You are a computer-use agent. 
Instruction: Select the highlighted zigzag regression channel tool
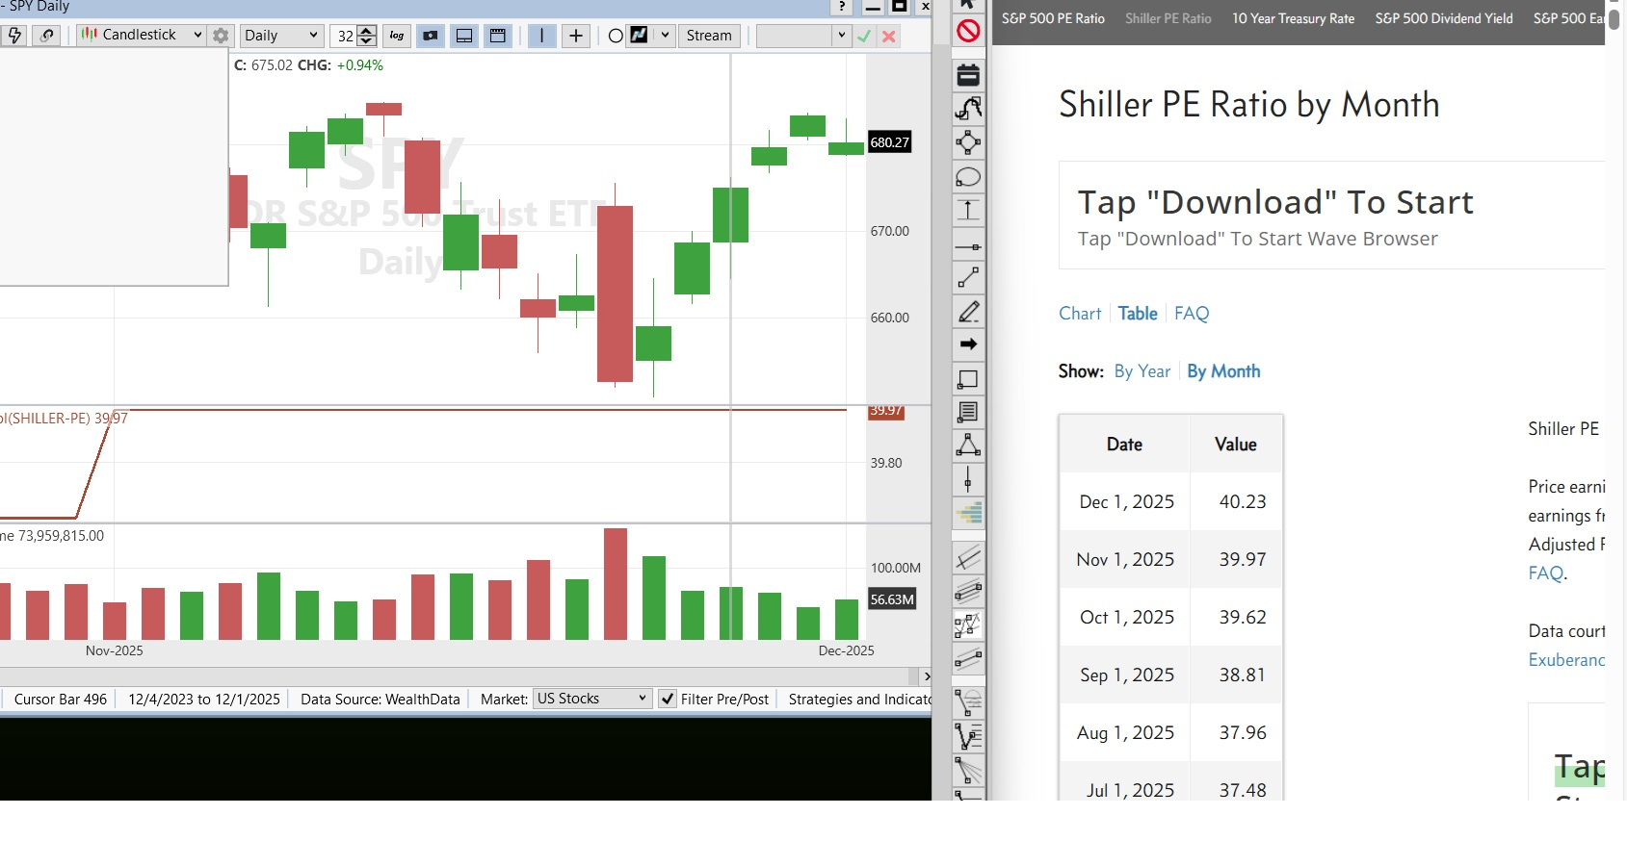(x=968, y=625)
